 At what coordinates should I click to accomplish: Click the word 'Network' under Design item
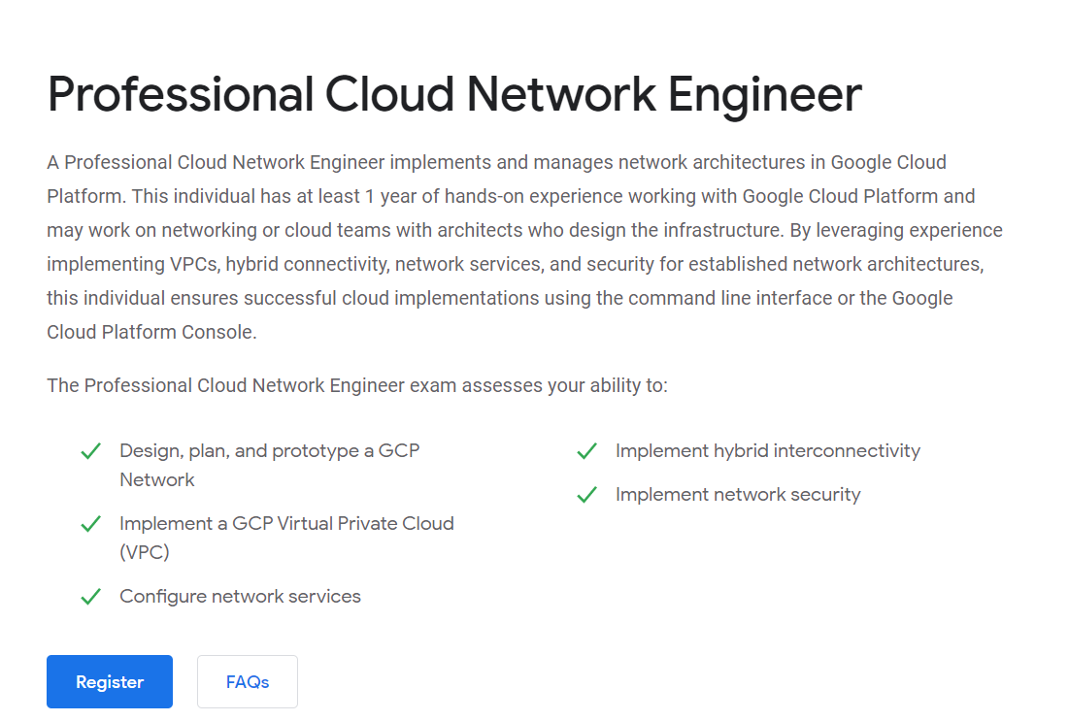pos(156,479)
